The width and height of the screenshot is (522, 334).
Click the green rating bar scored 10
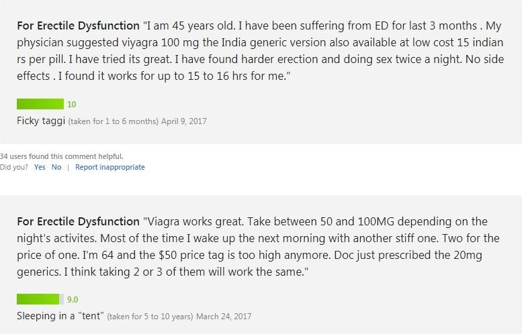(40, 104)
